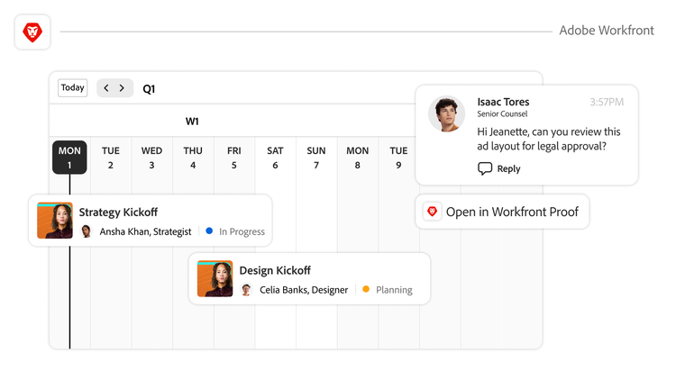The height and width of the screenshot is (380, 676).
Task: Click the orange Planning status dot
Action: click(x=366, y=290)
